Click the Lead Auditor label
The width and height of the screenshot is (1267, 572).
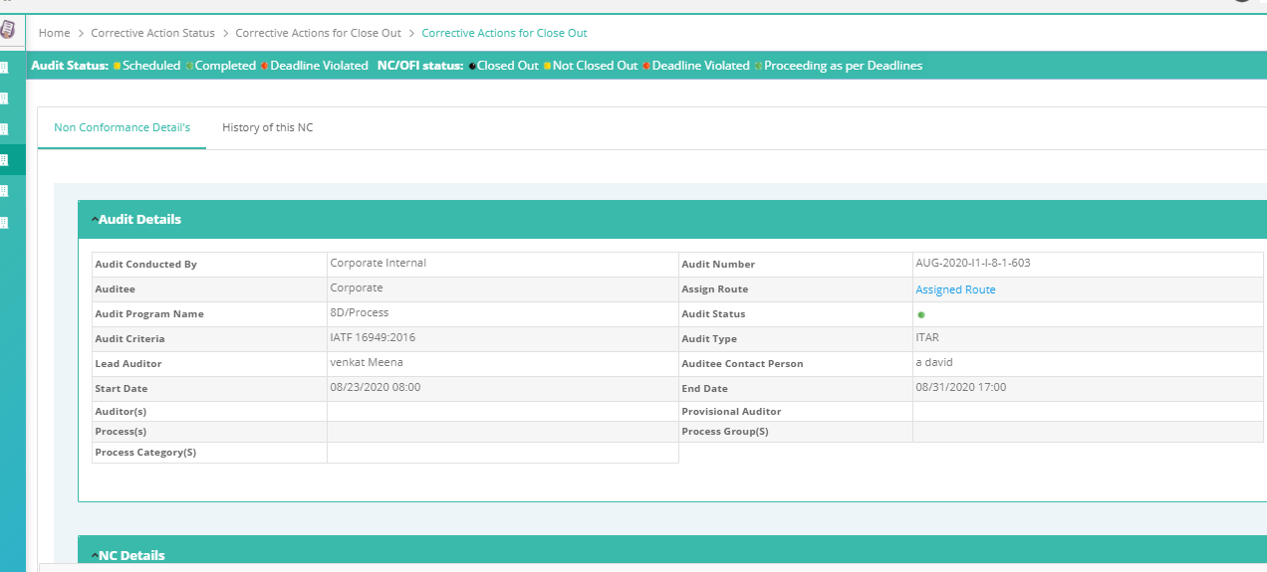127,364
